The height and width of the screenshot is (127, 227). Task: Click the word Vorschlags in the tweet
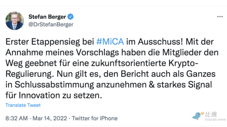click(97, 53)
